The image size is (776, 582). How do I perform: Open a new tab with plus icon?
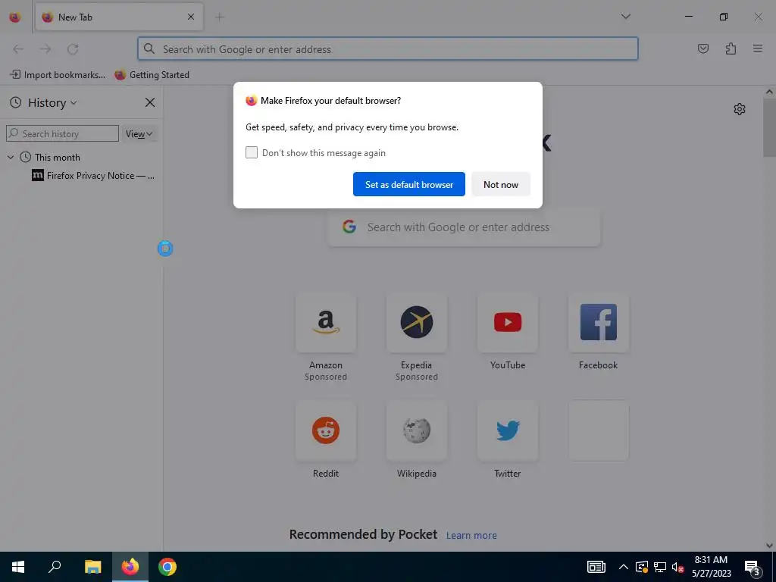pyautogui.click(x=219, y=17)
